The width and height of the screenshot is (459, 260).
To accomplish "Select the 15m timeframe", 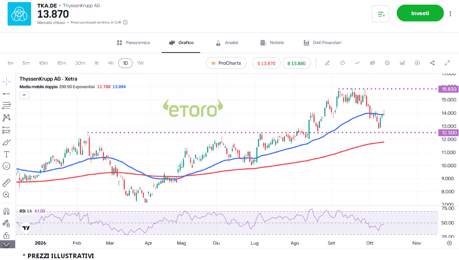I will 61,63.
